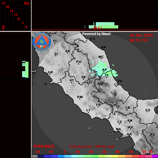Select the FG city label
Viewport: 158px width, 158px height.
tap(148, 110)
